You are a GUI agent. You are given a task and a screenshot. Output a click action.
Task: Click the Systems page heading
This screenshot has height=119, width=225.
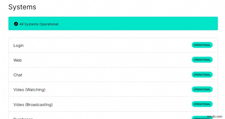click(x=22, y=7)
